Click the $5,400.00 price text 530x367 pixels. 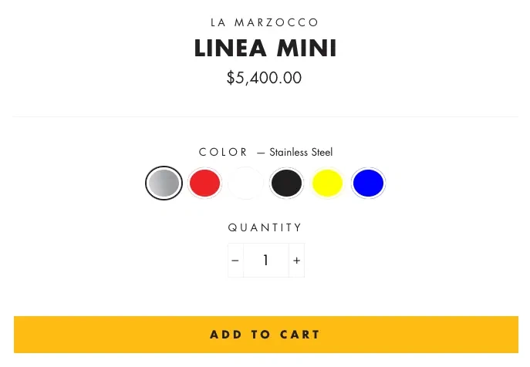coord(265,78)
